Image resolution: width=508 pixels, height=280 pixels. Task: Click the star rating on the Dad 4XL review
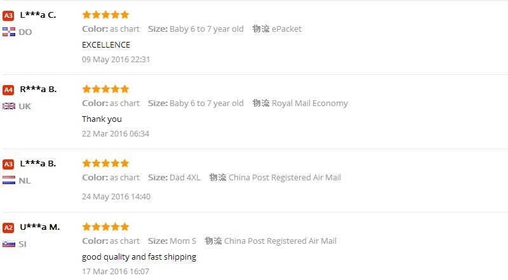point(105,163)
